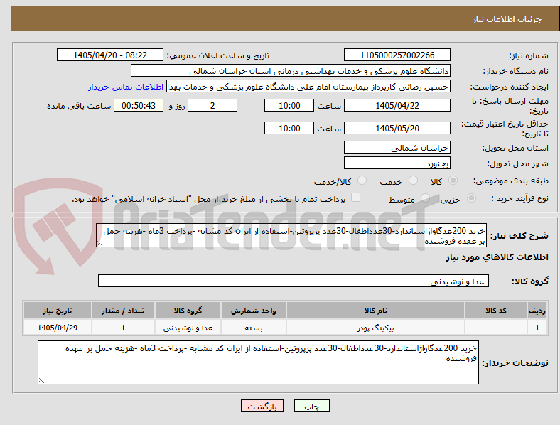Click the resize handle of the need description box

coord(99,244)
